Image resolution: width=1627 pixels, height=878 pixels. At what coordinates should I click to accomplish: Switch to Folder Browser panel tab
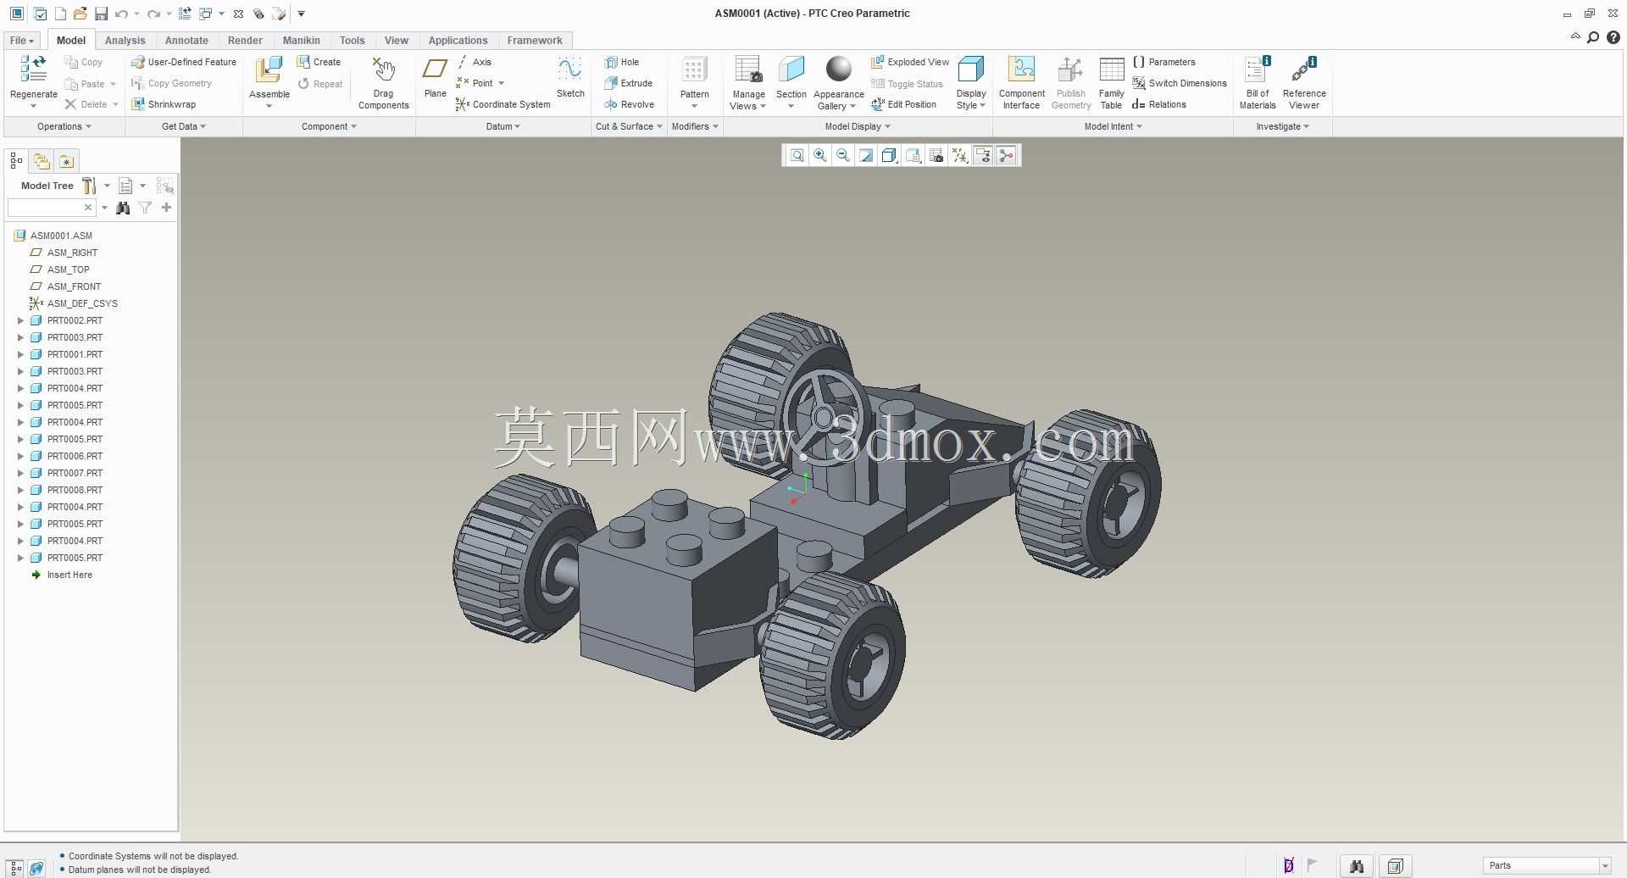42,160
